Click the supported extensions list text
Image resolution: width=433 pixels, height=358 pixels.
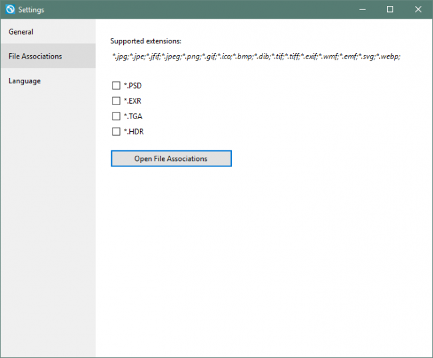256,57
